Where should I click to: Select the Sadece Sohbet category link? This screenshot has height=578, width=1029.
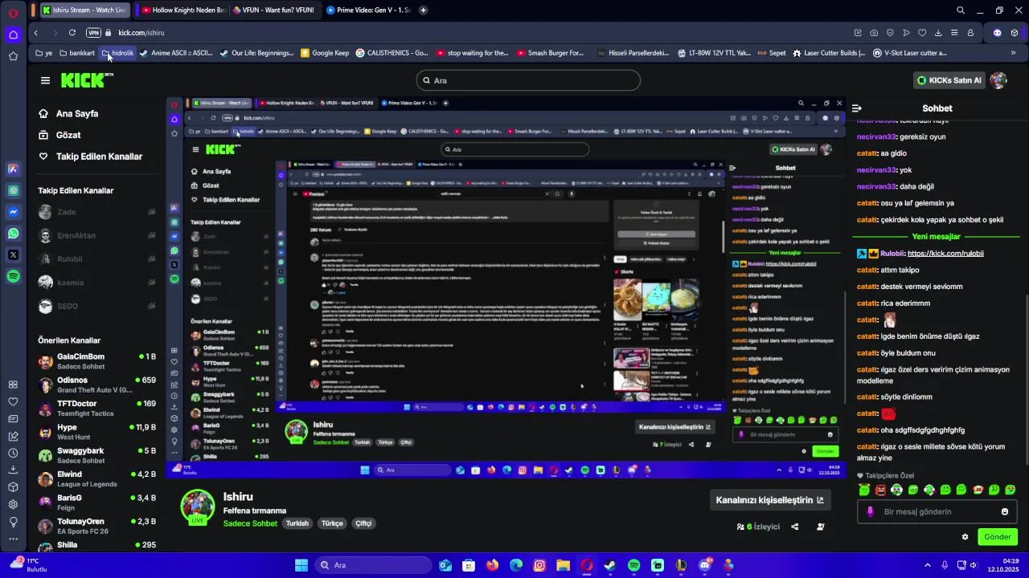click(250, 523)
